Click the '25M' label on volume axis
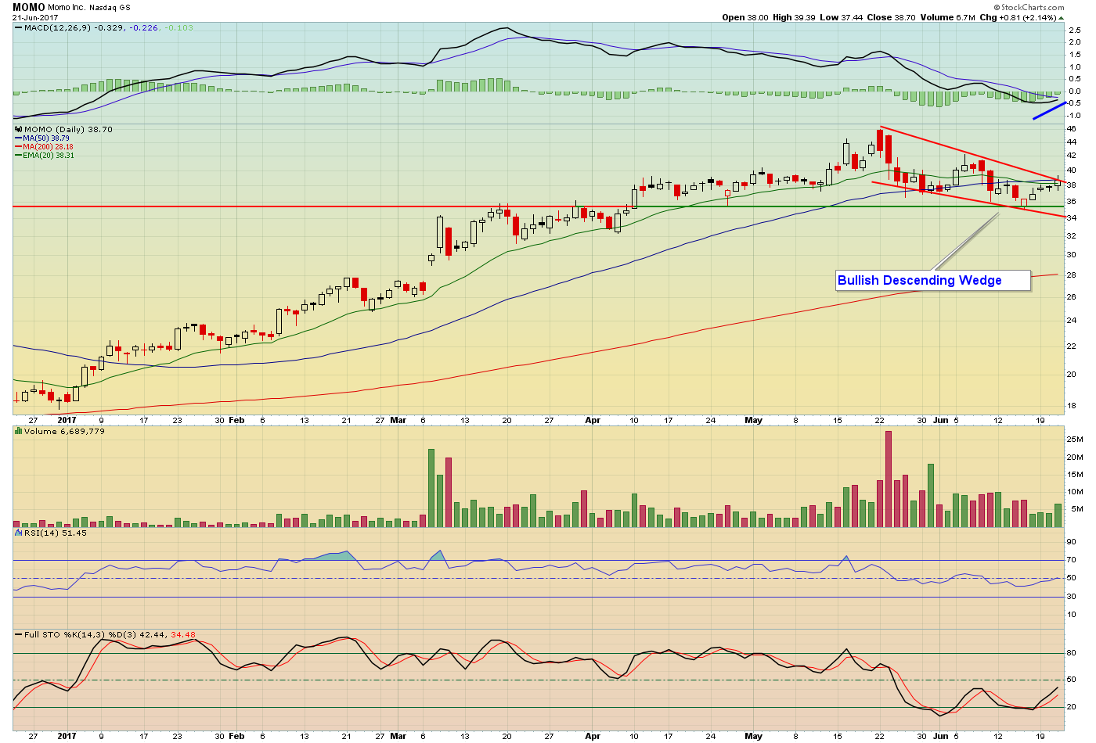Viewport: 1096px width, 743px height. pos(1075,440)
